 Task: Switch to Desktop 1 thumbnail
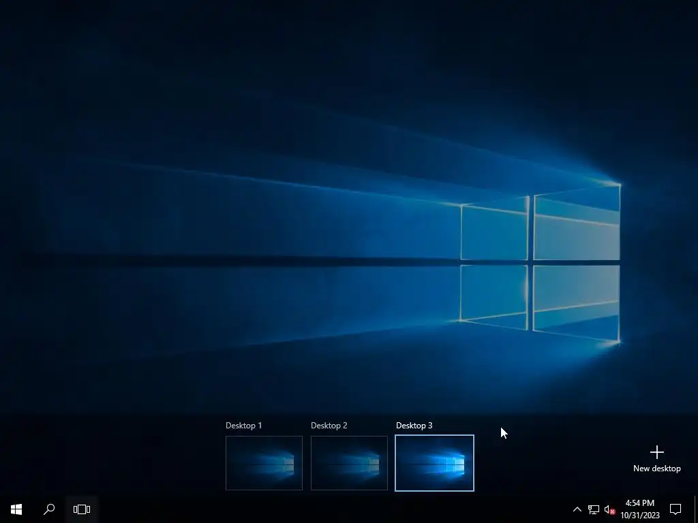point(264,463)
